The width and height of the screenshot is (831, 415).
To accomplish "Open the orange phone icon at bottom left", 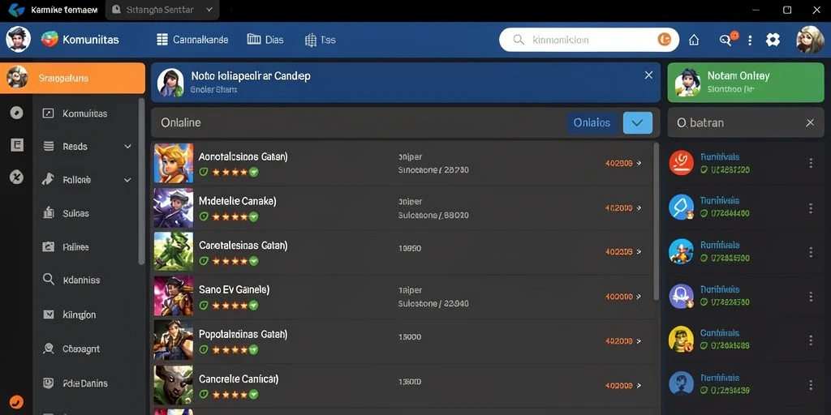I will click(16, 402).
